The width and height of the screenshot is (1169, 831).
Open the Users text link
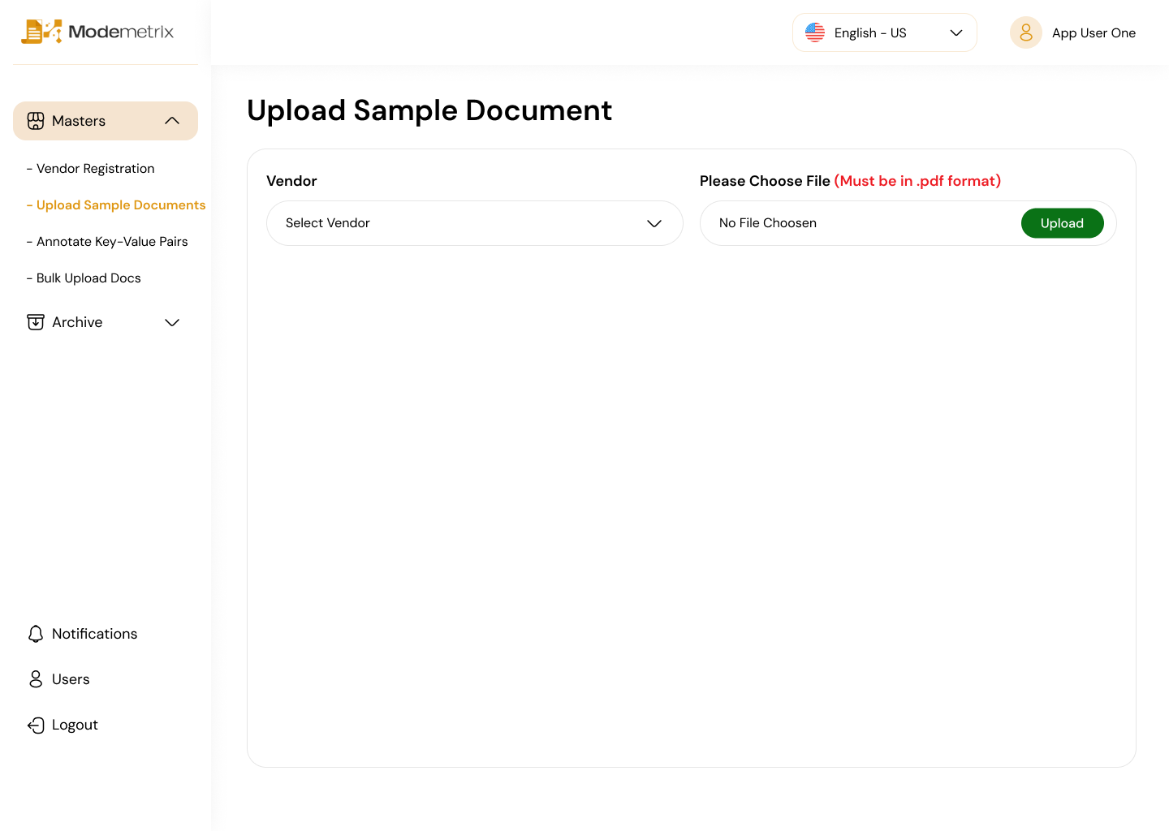(71, 679)
